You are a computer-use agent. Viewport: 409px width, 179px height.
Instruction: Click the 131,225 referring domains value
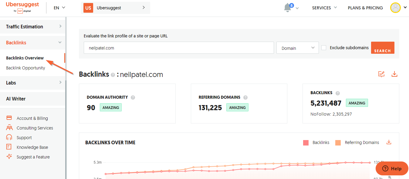pos(210,107)
